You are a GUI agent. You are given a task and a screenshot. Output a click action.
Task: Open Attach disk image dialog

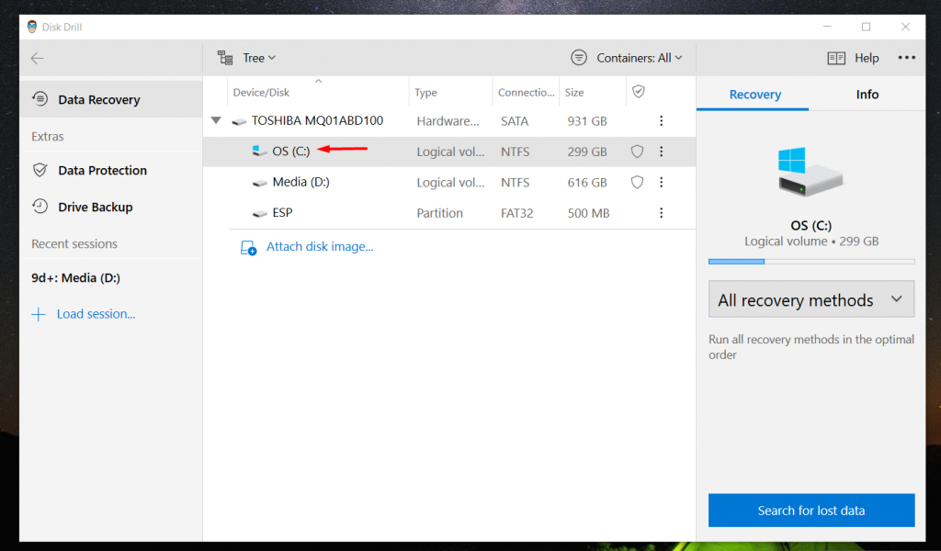click(x=317, y=246)
